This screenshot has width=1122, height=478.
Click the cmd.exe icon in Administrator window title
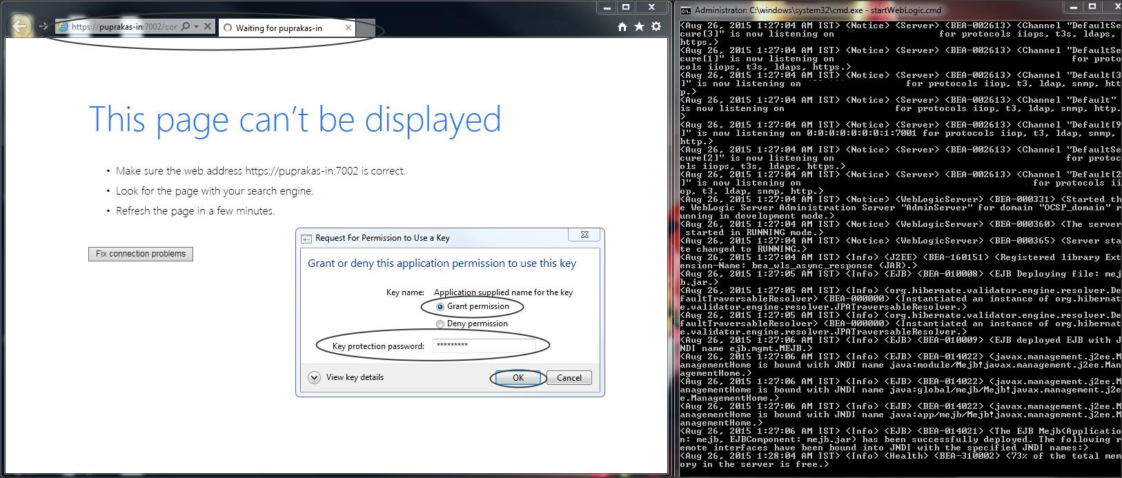coord(686,10)
